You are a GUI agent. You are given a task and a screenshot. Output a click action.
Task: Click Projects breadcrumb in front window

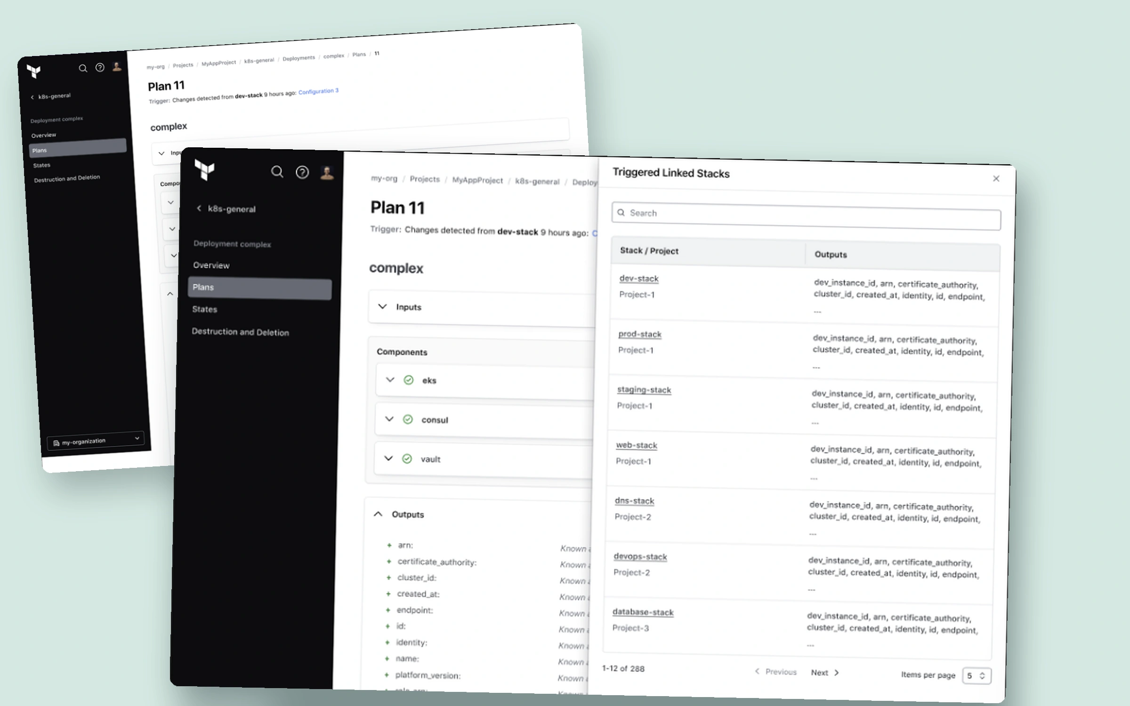click(425, 179)
